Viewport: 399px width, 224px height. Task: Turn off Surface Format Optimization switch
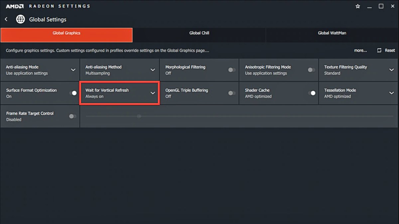pyautogui.click(x=73, y=93)
